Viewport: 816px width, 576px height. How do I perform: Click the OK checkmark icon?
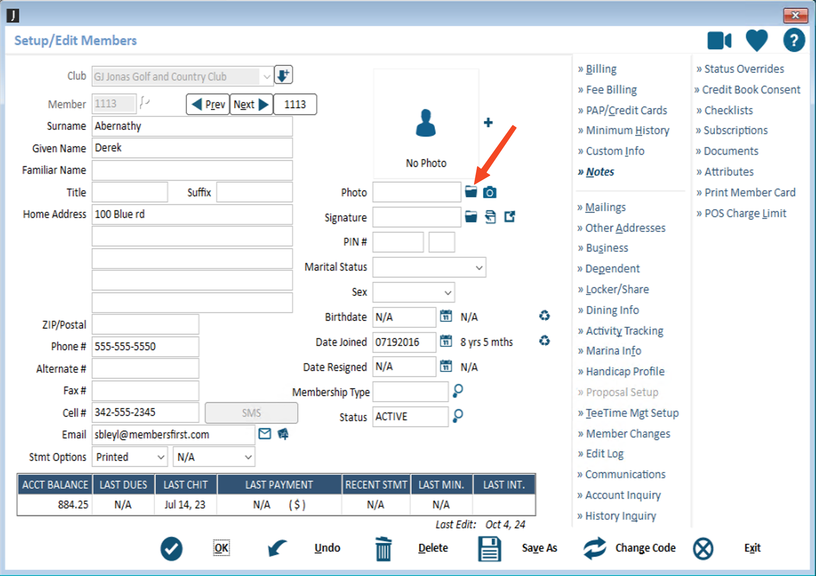[x=171, y=549]
